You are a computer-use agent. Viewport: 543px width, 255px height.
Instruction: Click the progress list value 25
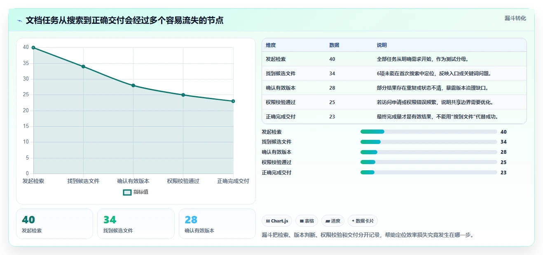(503, 162)
